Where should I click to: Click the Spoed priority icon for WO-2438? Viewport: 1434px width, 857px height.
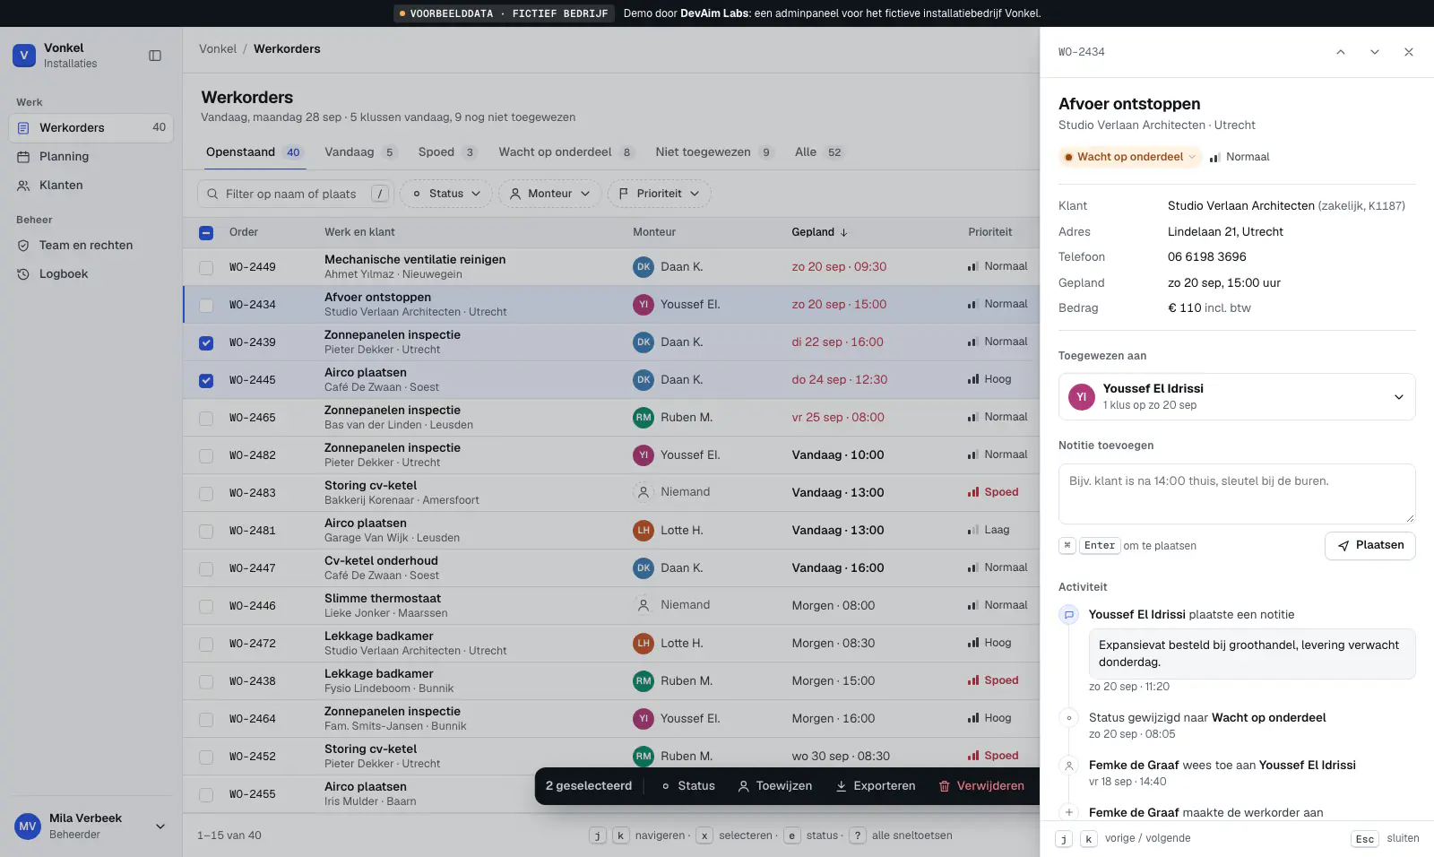click(x=973, y=680)
